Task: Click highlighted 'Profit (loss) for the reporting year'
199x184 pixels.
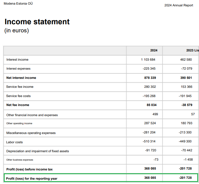Action: [32, 179]
